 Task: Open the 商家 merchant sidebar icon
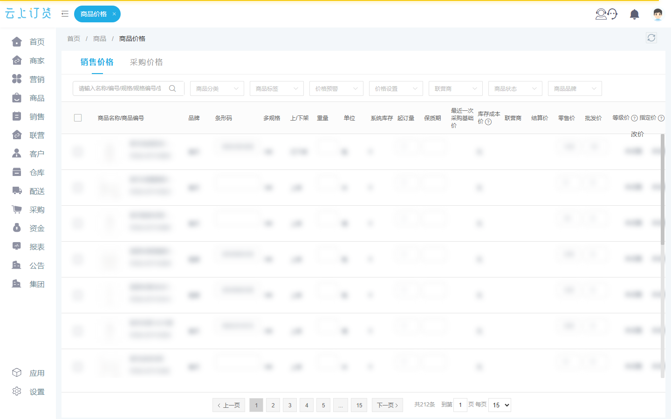[17, 61]
